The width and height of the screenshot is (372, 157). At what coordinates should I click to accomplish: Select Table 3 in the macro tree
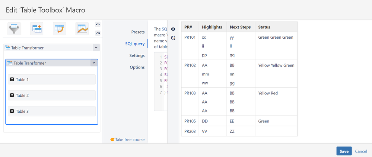tap(52, 111)
